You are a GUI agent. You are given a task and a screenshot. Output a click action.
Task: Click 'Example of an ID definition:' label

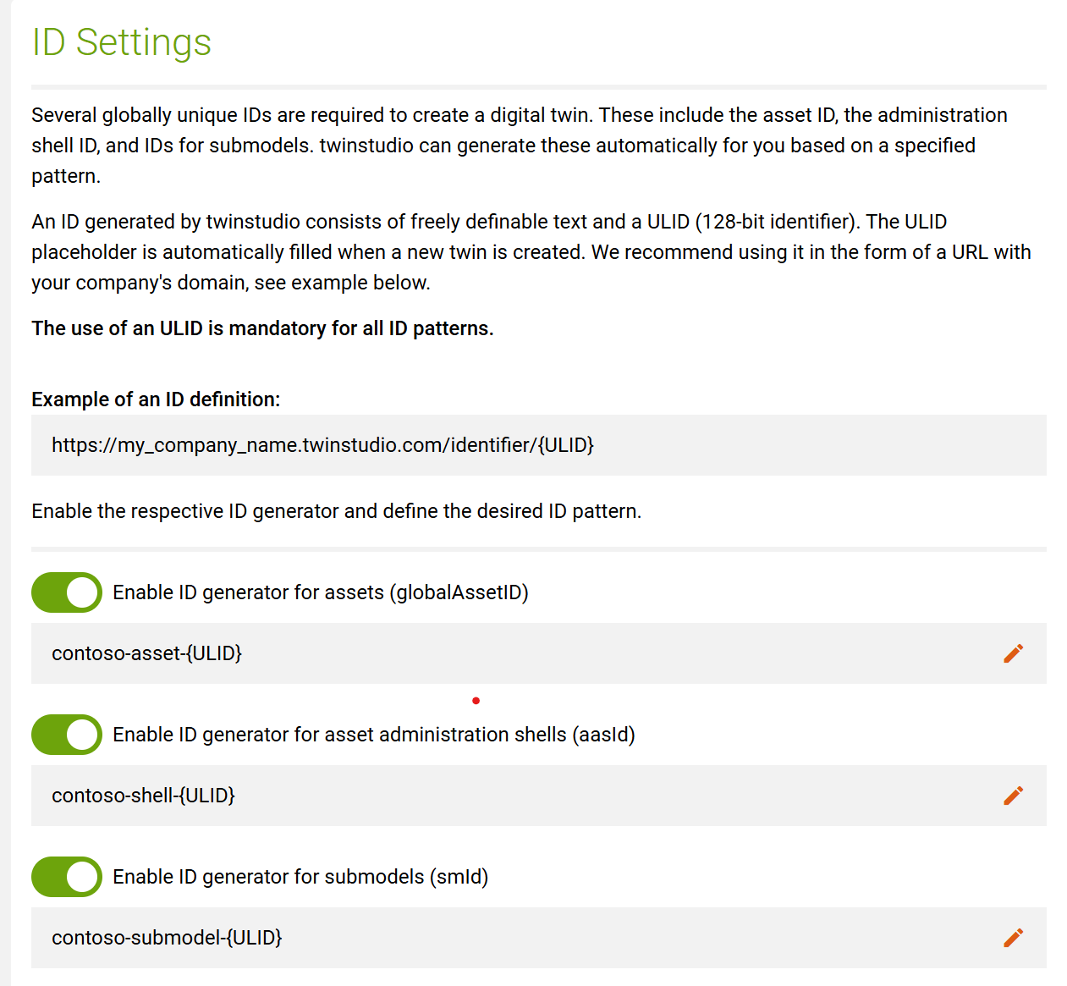pyautogui.click(x=156, y=399)
